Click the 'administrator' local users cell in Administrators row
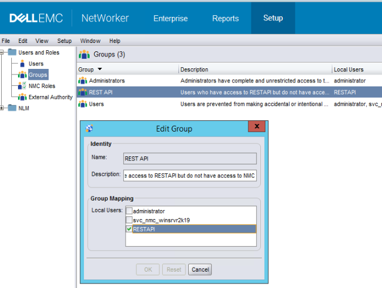The height and width of the screenshot is (288, 382). (349, 81)
